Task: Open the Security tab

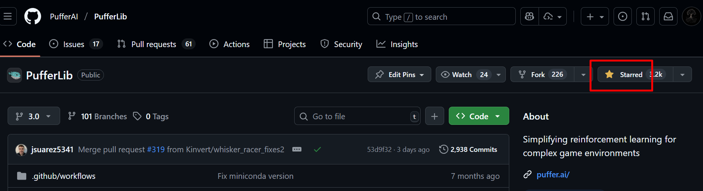Action: point(341,44)
